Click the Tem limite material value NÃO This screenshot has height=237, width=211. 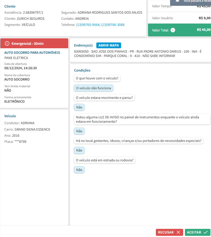8,90
